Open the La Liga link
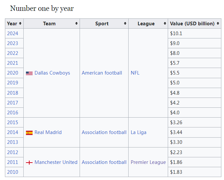Image resolution: width=224 pixels, height=180 pixels. coord(138,132)
